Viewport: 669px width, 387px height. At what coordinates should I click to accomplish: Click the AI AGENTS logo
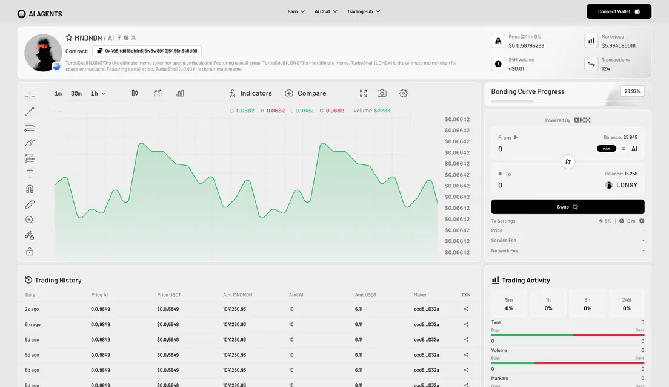coord(39,14)
